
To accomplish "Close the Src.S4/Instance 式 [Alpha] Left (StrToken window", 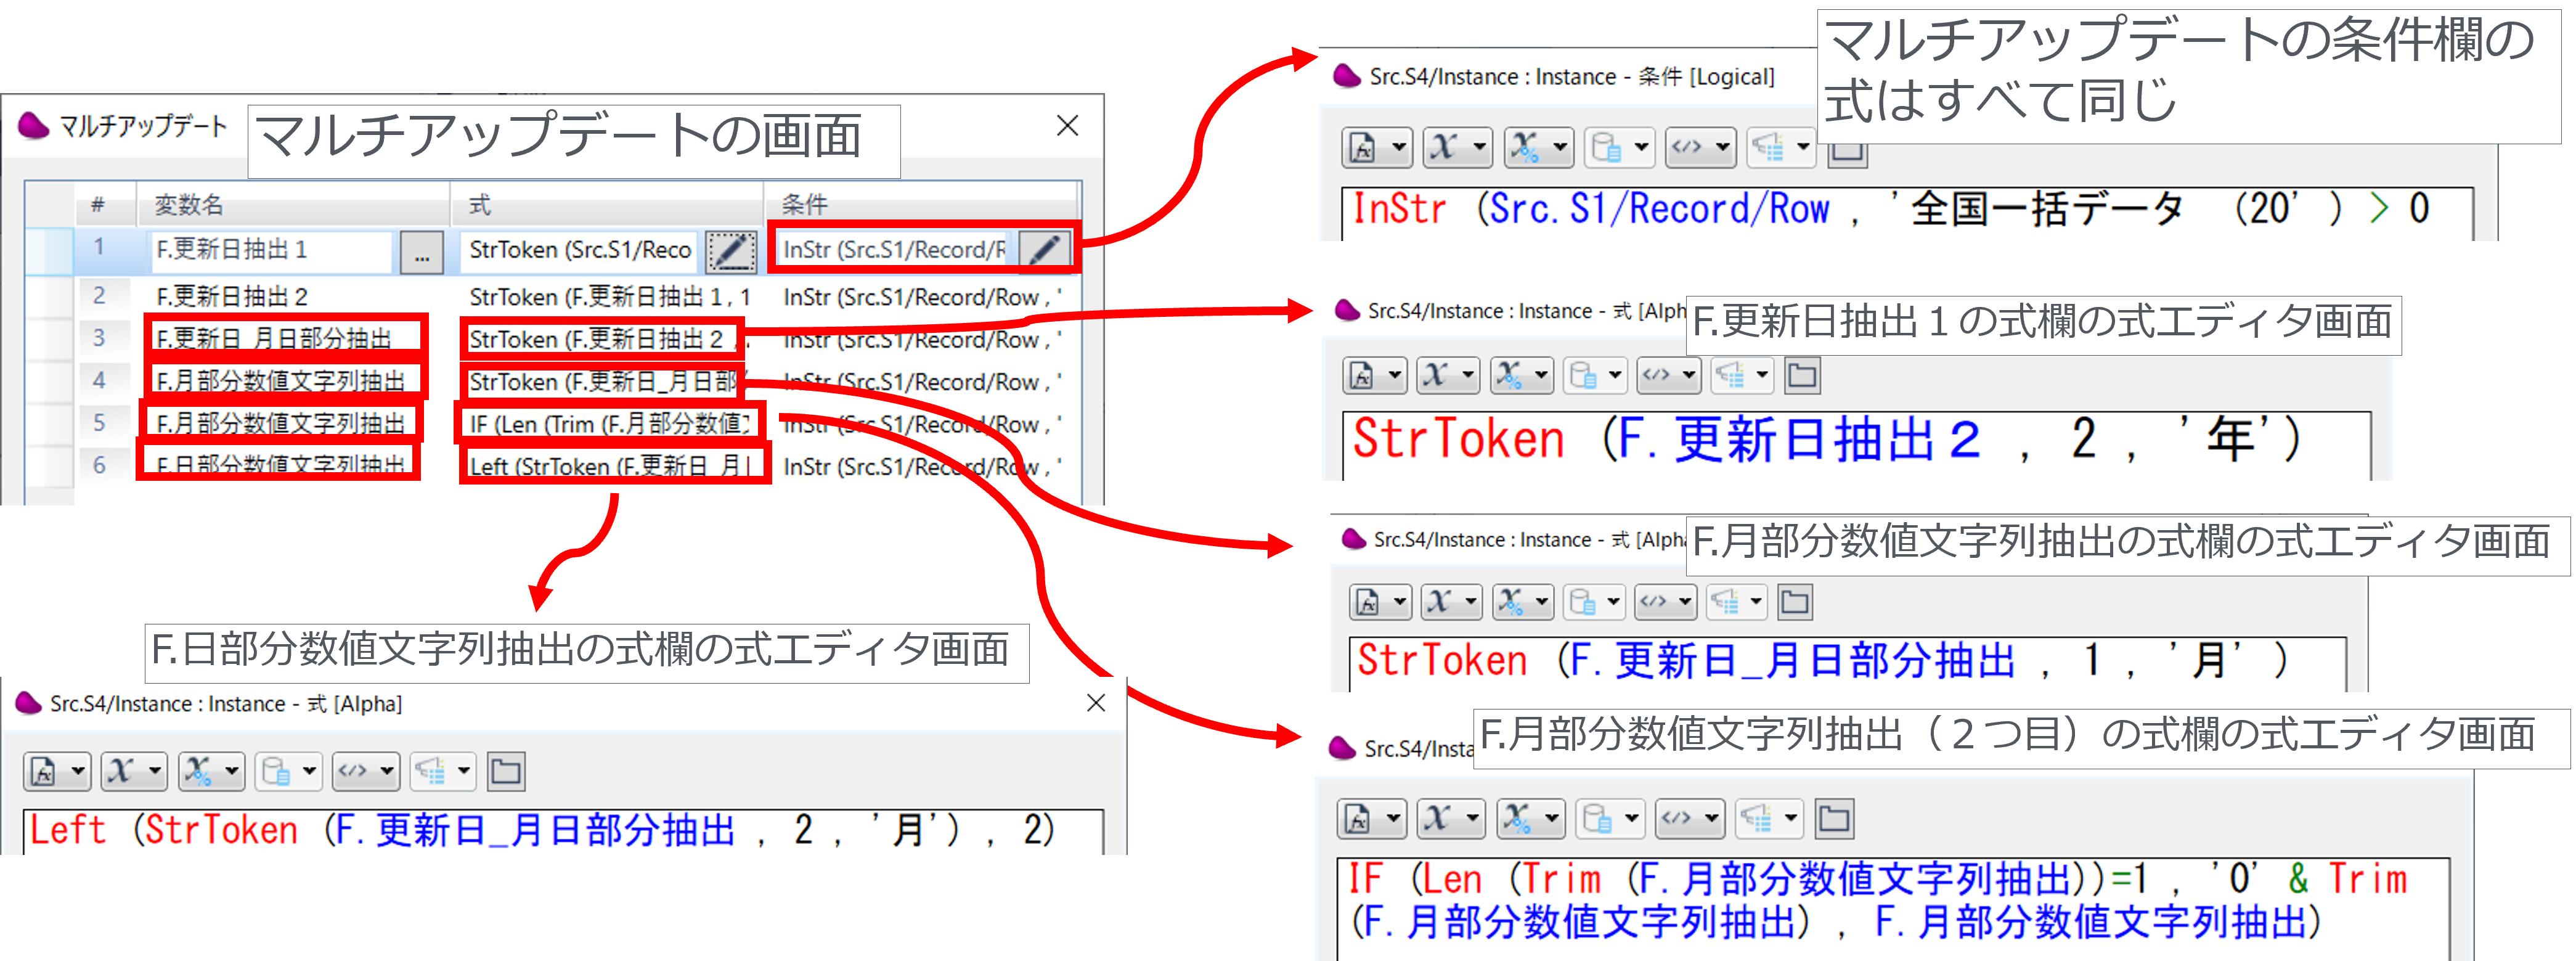I will (1096, 703).
